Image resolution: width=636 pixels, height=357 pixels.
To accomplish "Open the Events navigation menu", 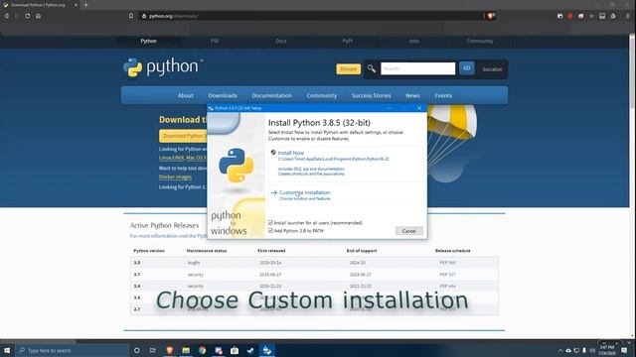I will coord(443,95).
